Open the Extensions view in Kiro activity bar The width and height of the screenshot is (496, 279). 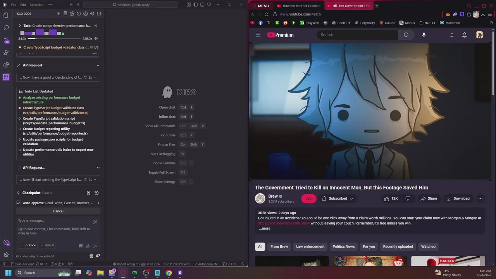(6, 65)
